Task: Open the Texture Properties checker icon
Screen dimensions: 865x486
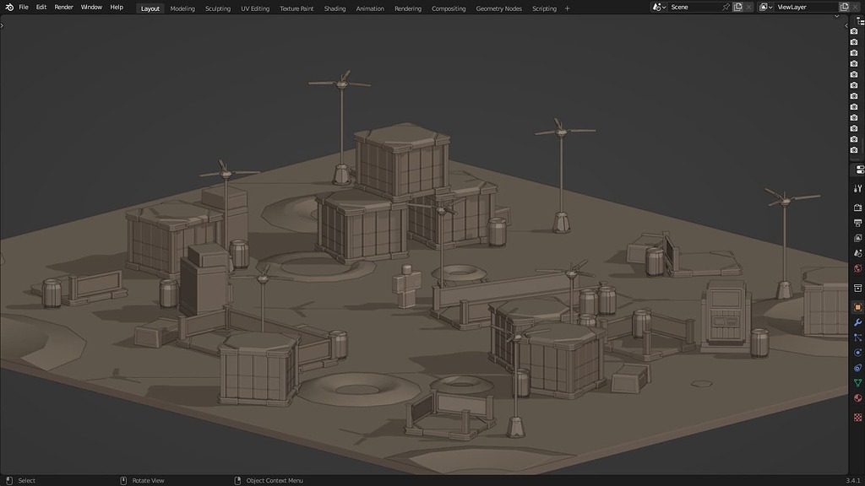Action: pos(857,415)
